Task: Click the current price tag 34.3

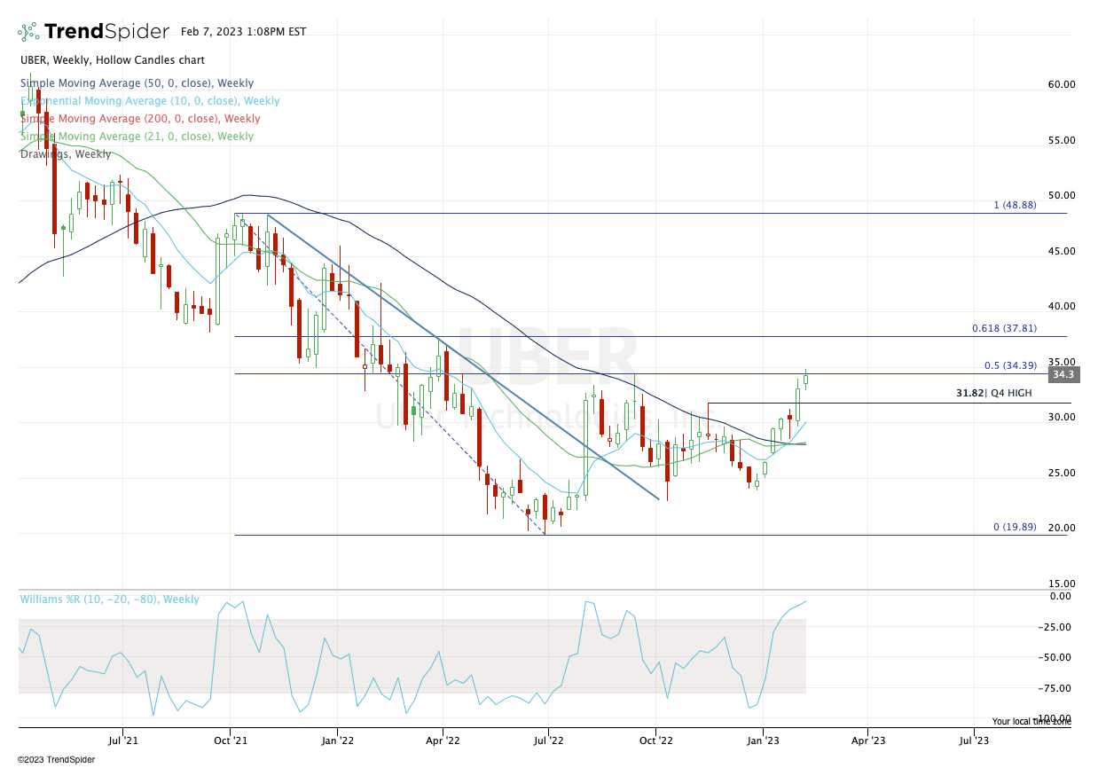Action: [1063, 375]
